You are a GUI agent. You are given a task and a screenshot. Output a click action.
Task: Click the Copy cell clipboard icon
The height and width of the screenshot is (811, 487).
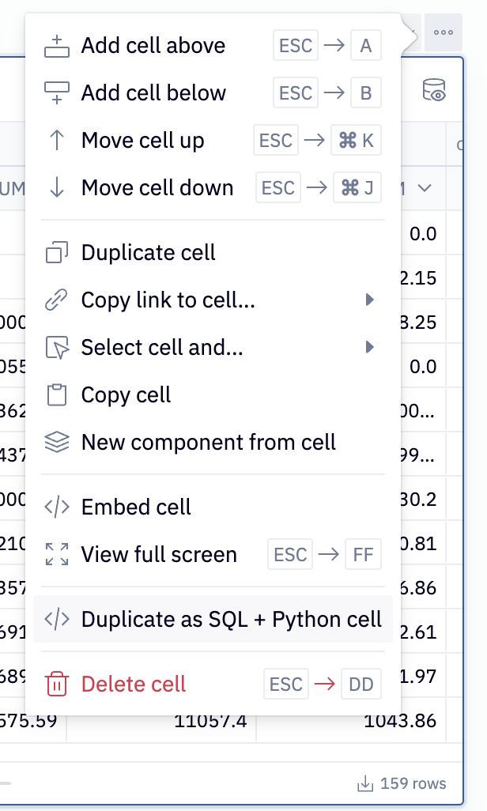coord(57,395)
